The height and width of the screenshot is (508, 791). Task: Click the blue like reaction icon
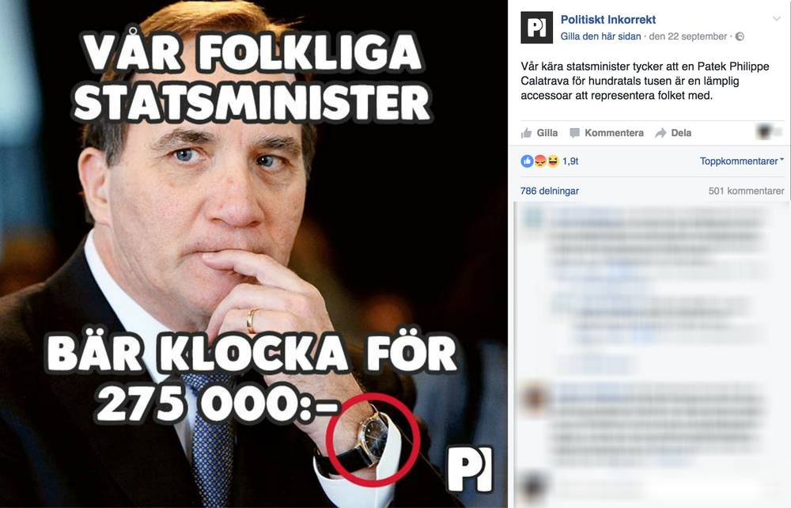(x=527, y=161)
